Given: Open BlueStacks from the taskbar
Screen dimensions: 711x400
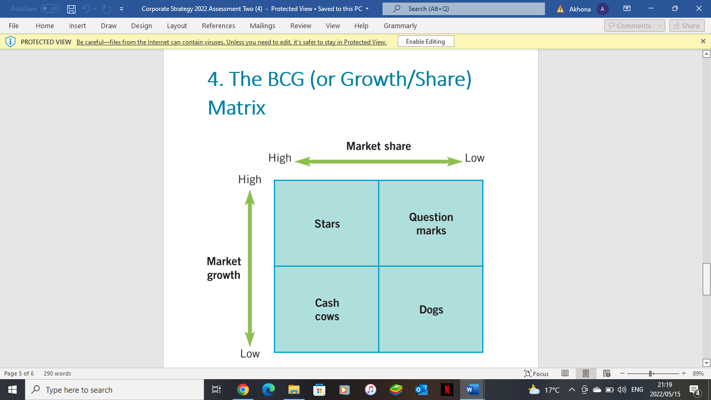Looking at the screenshot, I should coord(396,390).
